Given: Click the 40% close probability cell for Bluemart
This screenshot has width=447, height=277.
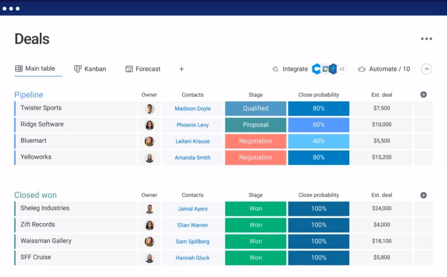Looking at the screenshot, I should point(319,141).
